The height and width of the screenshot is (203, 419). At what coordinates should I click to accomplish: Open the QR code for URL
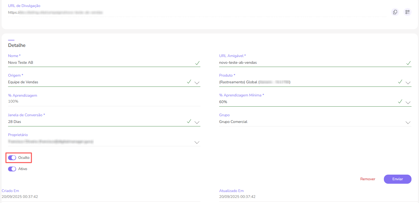(407, 12)
